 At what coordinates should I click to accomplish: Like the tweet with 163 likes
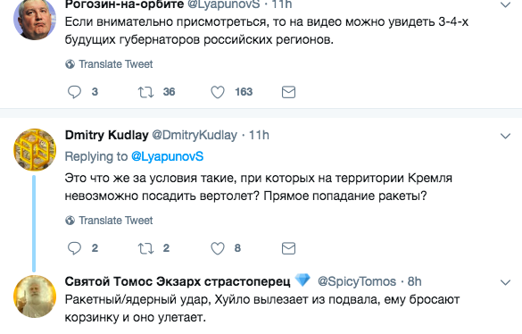(x=218, y=92)
